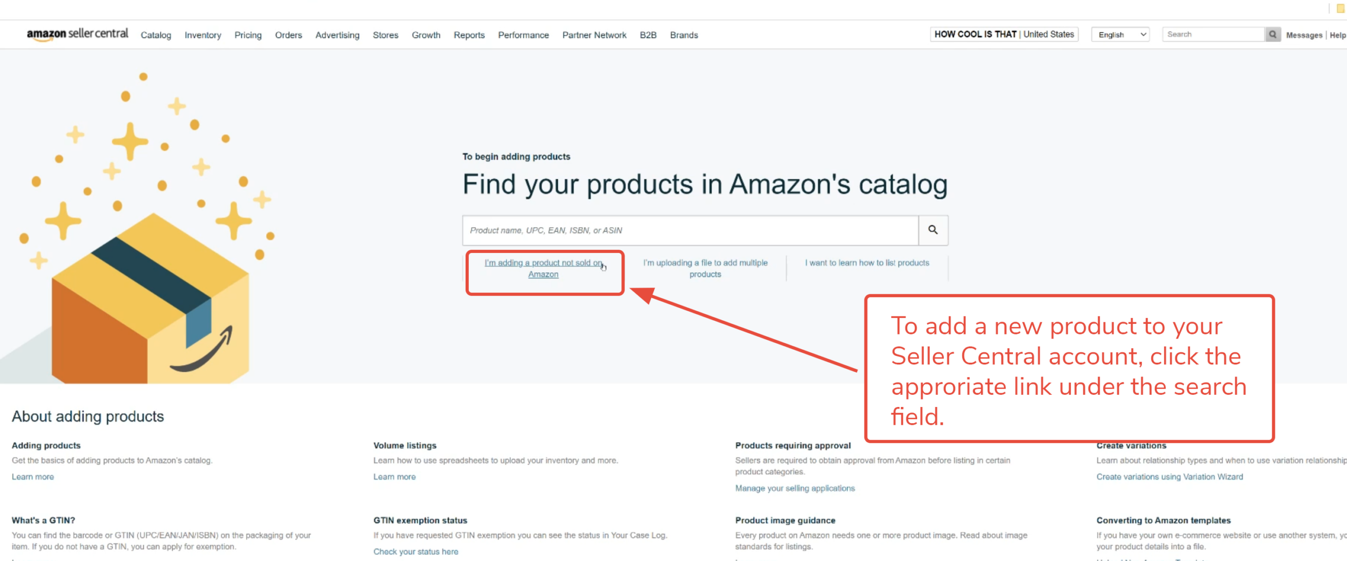Open Messages in the top bar
1347x561 pixels.
tap(1304, 35)
